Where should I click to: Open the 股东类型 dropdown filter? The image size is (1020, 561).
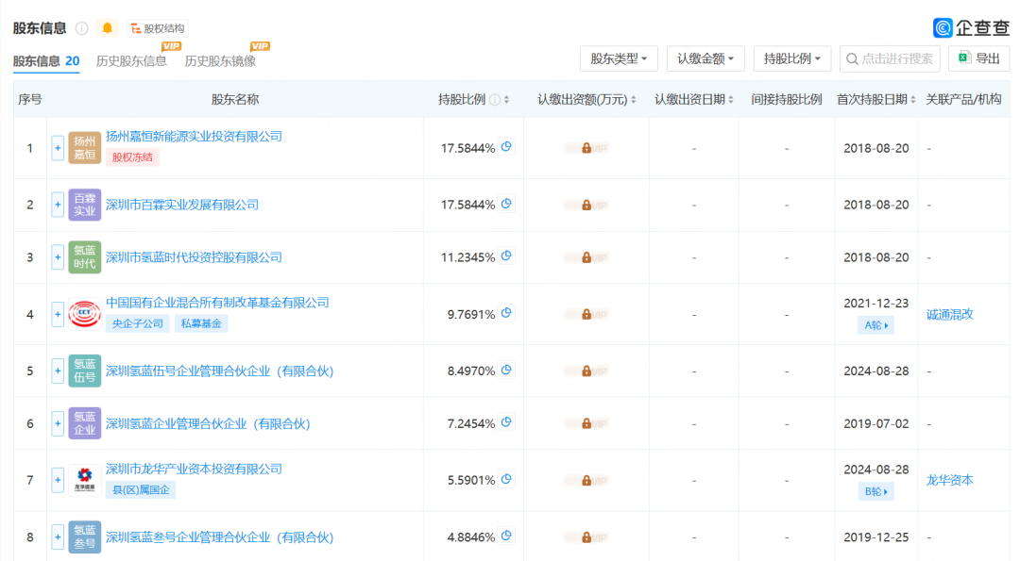pos(619,58)
